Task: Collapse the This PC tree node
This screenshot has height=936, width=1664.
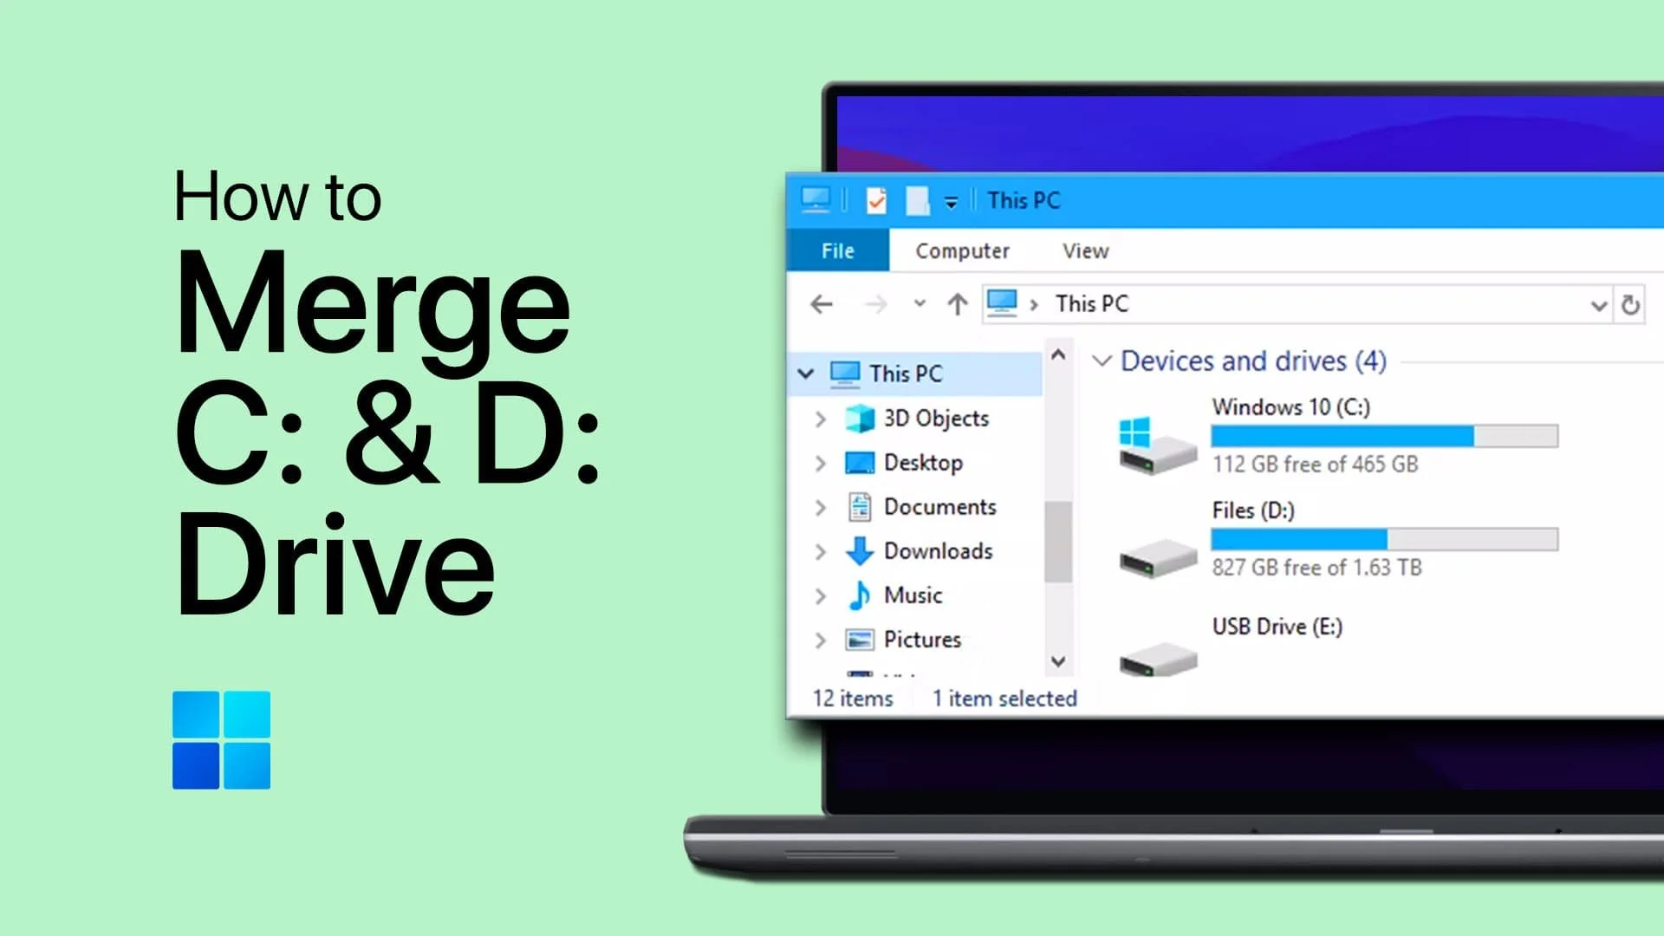Action: click(x=806, y=374)
